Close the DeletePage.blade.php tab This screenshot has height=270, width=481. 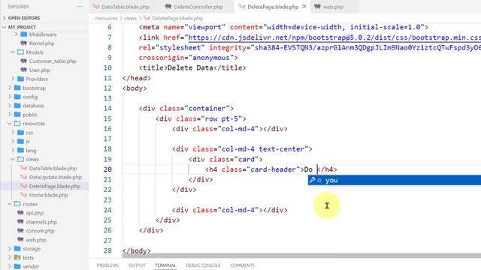coord(304,7)
